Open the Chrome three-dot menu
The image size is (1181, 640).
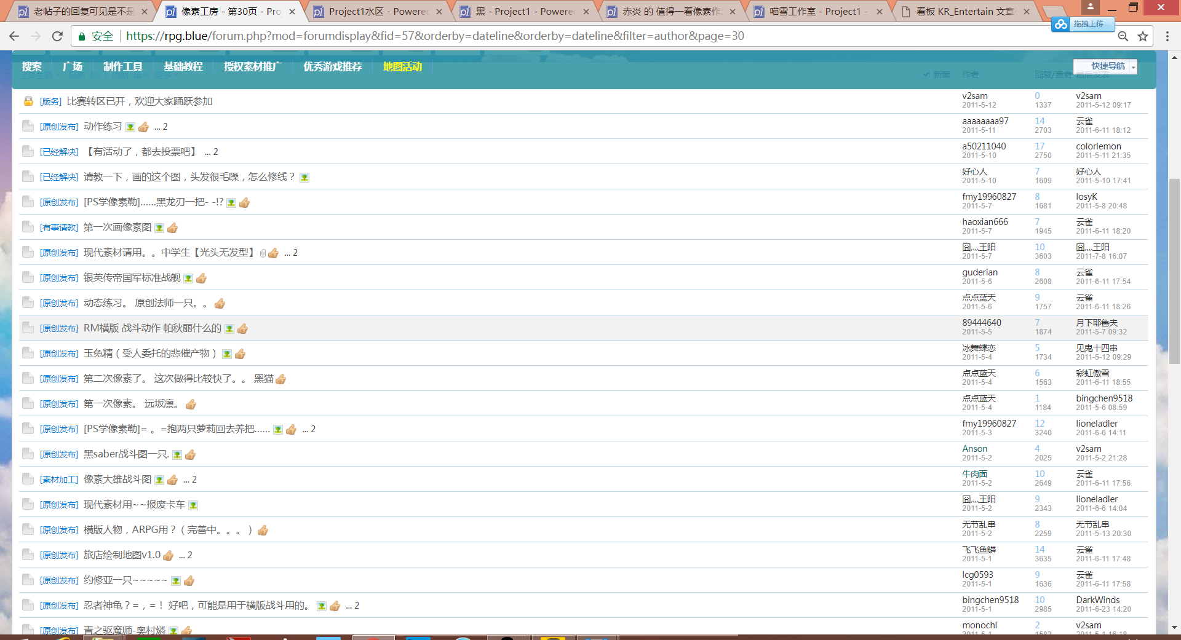(1167, 36)
